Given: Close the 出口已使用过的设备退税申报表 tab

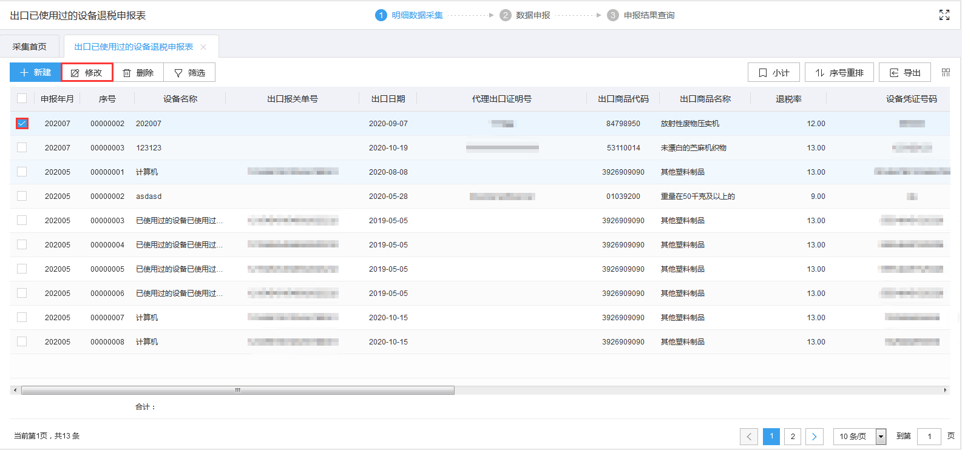Looking at the screenshot, I should tap(203, 47).
